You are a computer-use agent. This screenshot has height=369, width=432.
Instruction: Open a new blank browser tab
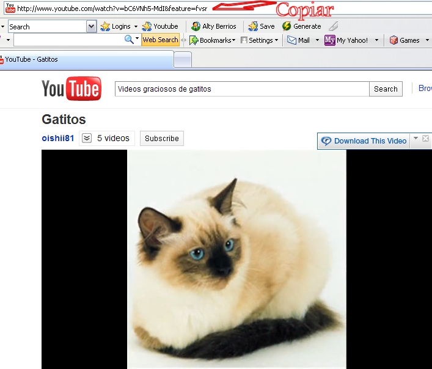coord(183,60)
